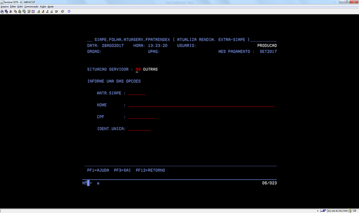Click the small up arrow in status bar
Screen dimensions: 359x213
(x=317, y=211)
